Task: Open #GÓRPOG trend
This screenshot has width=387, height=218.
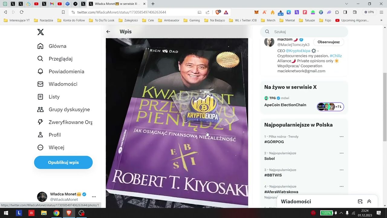Action: (x=274, y=142)
